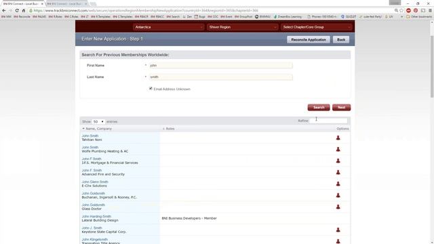This screenshot has height=244, width=434.
Task: Open the BNI C.Templates bookmark
Action: point(123,16)
